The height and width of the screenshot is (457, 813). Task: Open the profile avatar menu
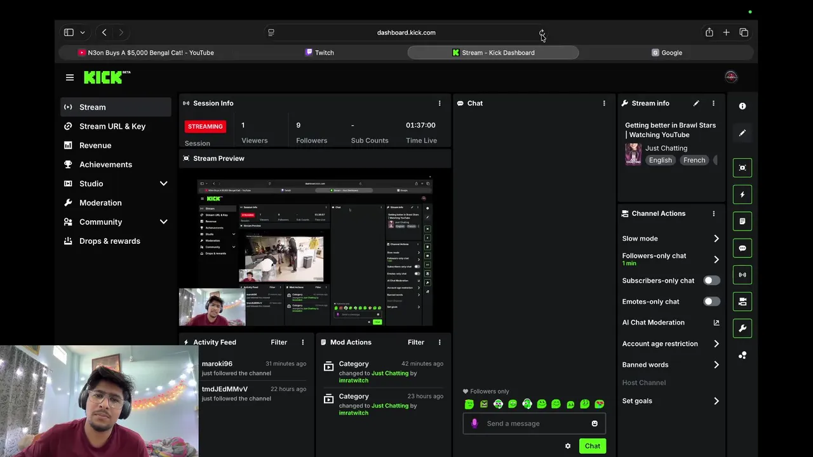click(x=731, y=77)
